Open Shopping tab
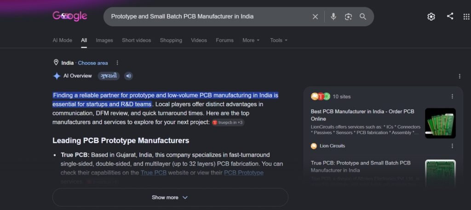 (171, 40)
